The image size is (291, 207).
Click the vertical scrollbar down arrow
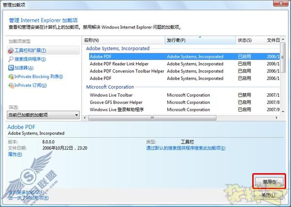pos(283,112)
